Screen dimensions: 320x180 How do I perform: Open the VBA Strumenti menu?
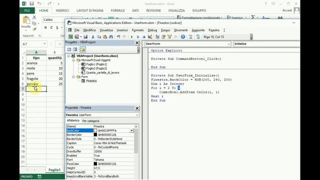point(180,30)
